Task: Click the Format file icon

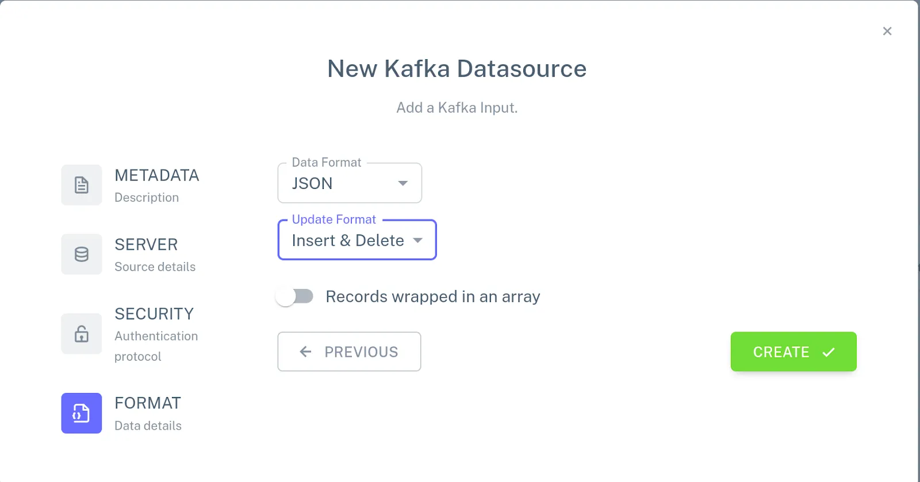Action: [x=82, y=413]
